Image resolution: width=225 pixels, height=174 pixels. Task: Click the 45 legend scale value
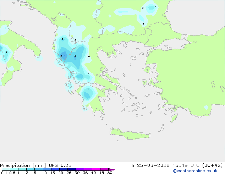coord(101,173)
